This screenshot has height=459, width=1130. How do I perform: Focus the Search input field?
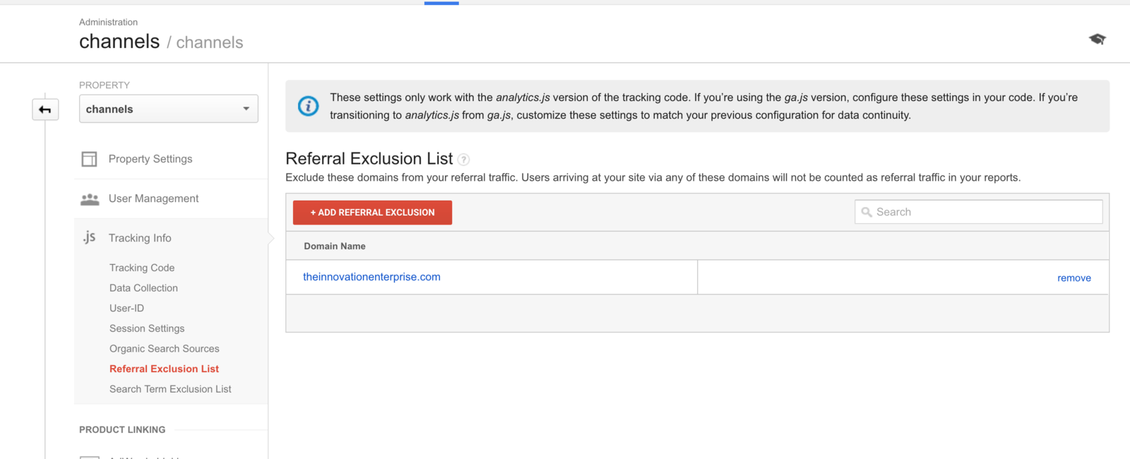point(979,212)
